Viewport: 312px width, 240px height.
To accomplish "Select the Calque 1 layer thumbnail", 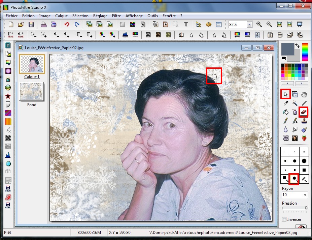I will tap(32, 64).
